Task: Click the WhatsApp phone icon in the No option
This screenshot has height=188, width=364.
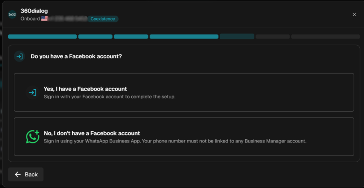Action: click(x=32, y=137)
